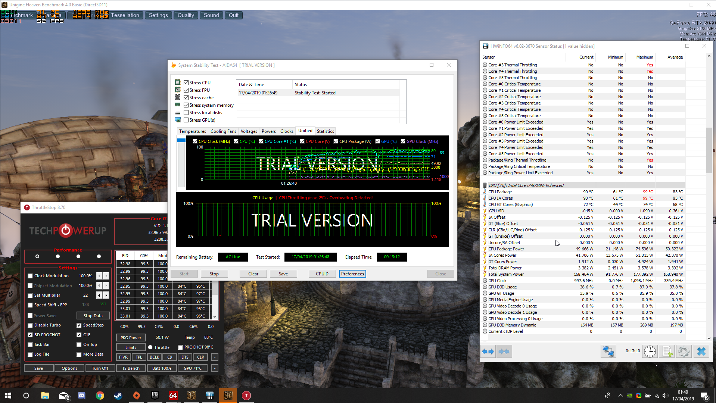Expand HWiNFO sensor list with expand arrows button

488,352
